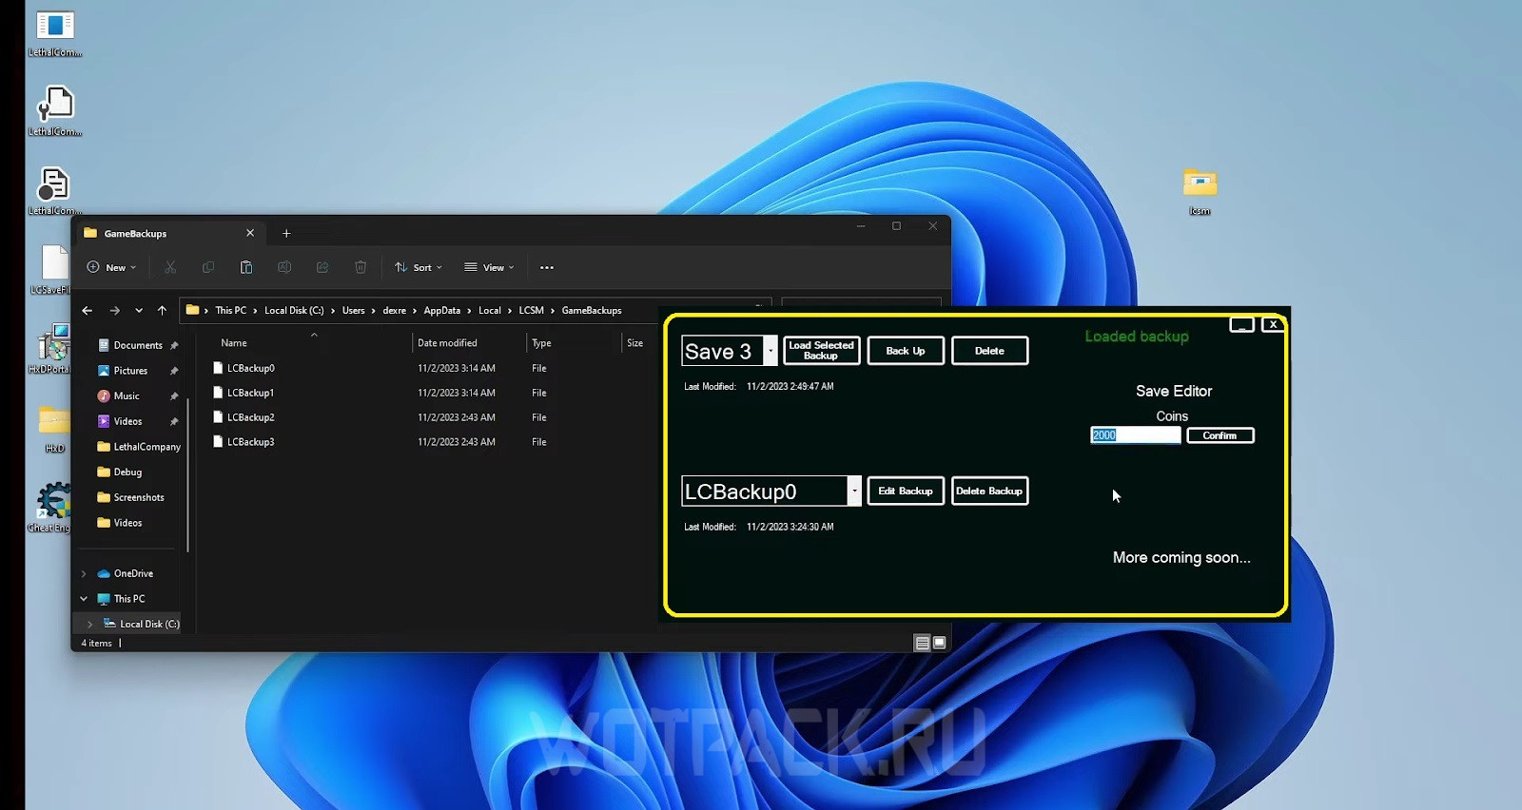The height and width of the screenshot is (810, 1522).
Task: Click the Copy icon in Explorer toolbar
Action: (208, 267)
